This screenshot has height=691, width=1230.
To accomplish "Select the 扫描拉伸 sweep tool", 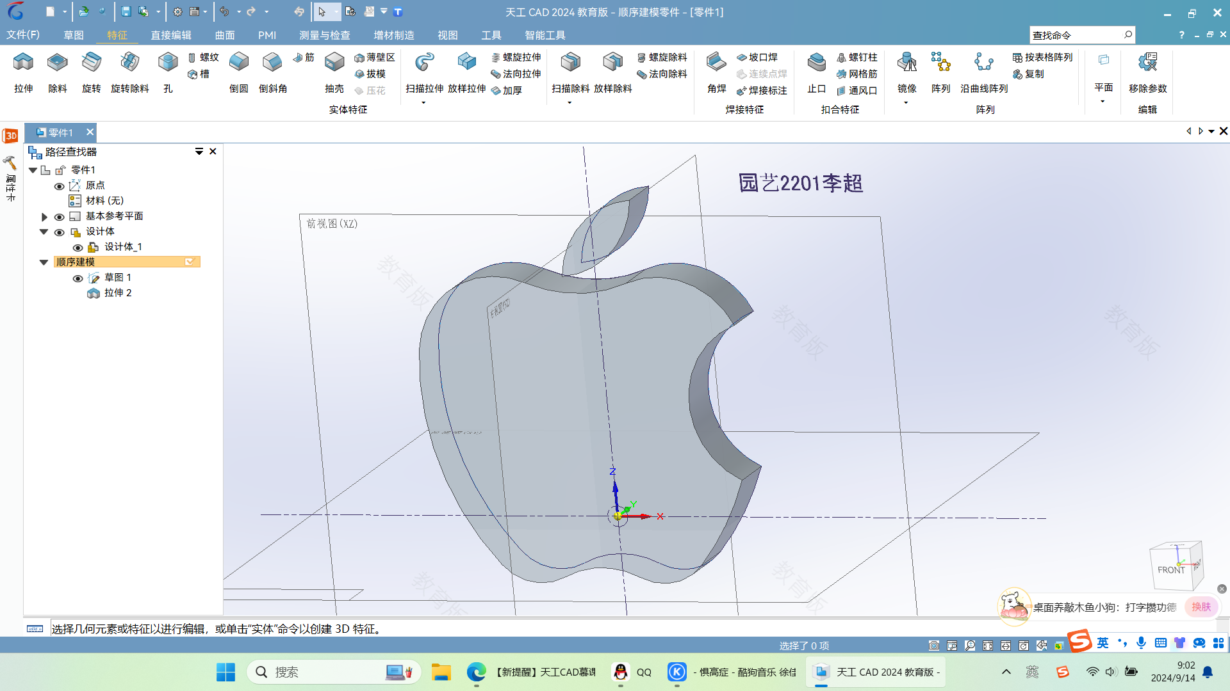I will coord(425,72).
